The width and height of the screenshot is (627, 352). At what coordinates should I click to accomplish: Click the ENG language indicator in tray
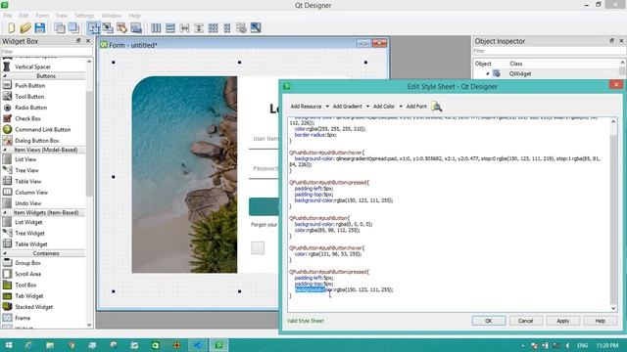(582, 345)
